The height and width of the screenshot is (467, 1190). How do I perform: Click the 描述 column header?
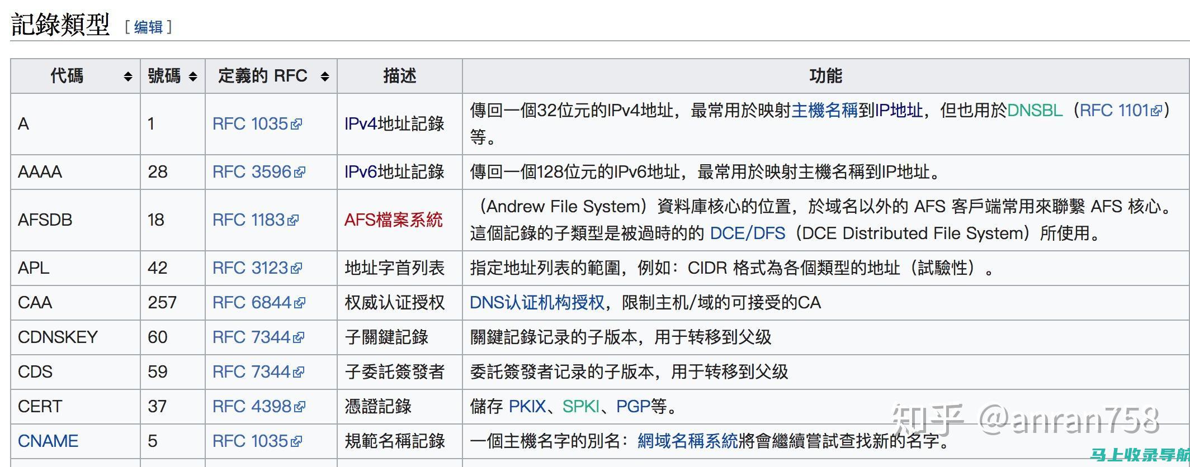pos(400,76)
